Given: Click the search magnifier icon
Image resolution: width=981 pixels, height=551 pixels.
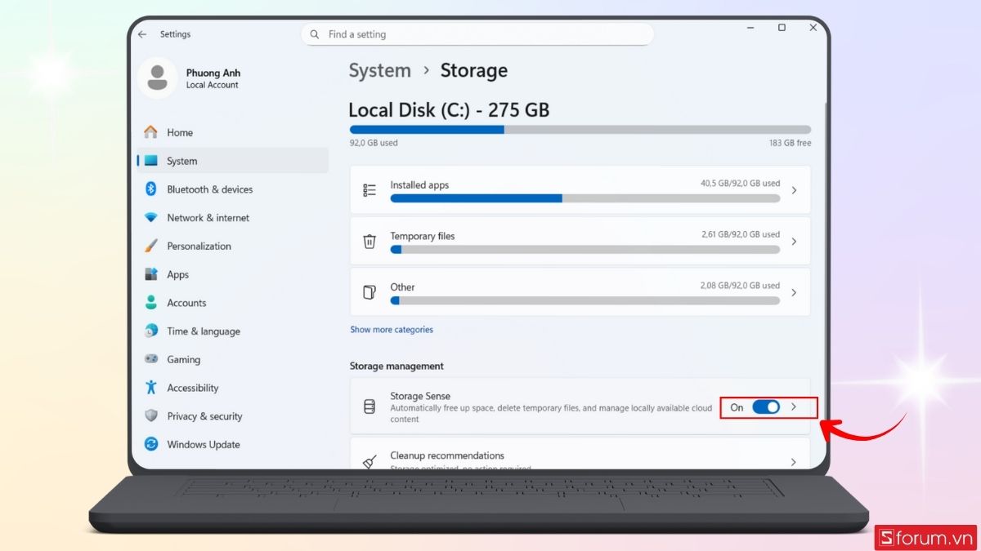Looking at the screenshot, I should coord(315,34).
